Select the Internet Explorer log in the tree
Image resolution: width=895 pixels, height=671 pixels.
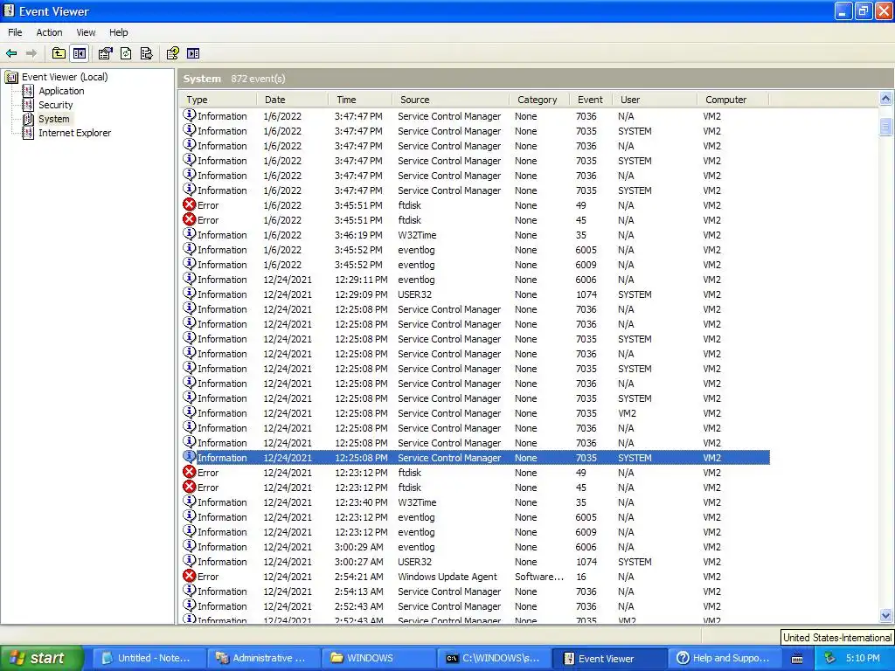pyautogui.click(x=75, y=133)
